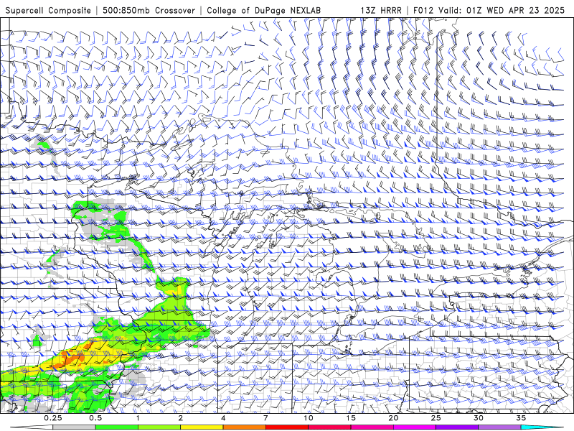Click the lime green 1–2 legend segment
Image resolution: width=574 pixels, height=431 pixels.
(x=159, y=427)
